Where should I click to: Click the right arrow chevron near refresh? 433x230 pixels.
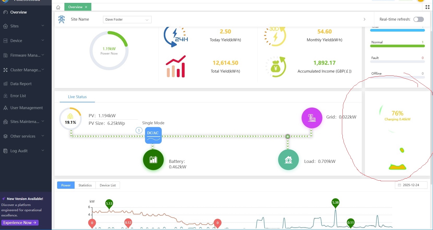coord(364,19)
